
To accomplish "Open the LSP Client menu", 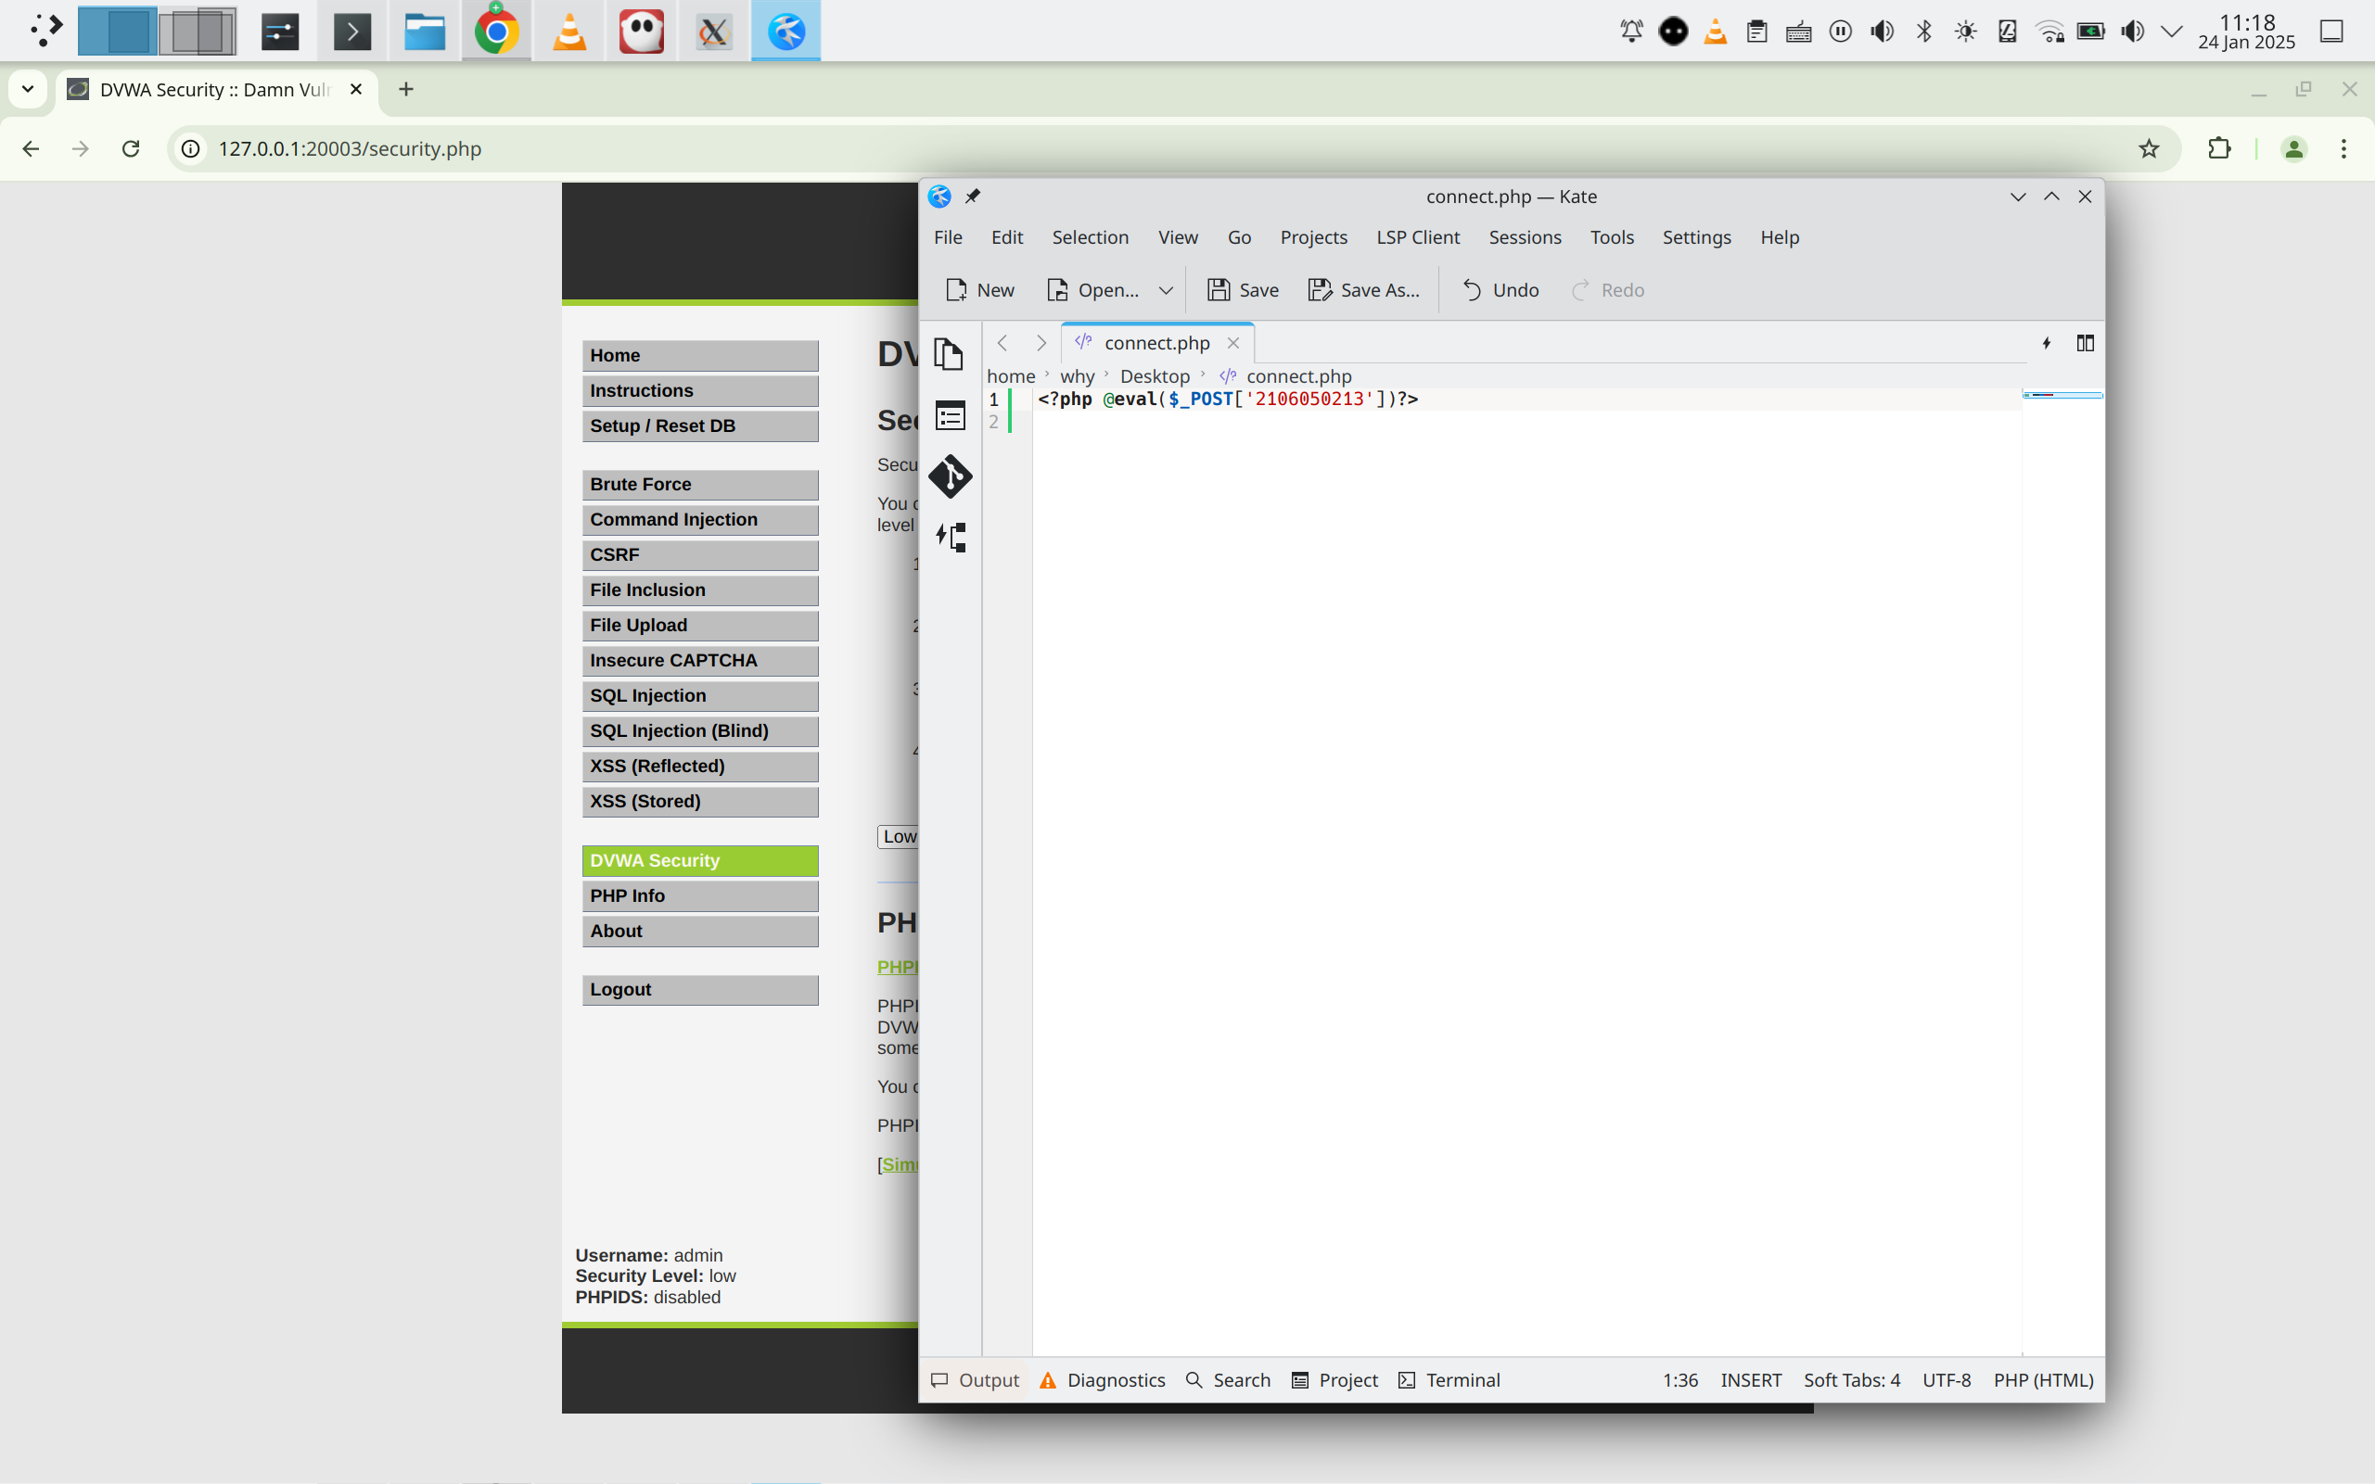I will [x=1417, y=237].
